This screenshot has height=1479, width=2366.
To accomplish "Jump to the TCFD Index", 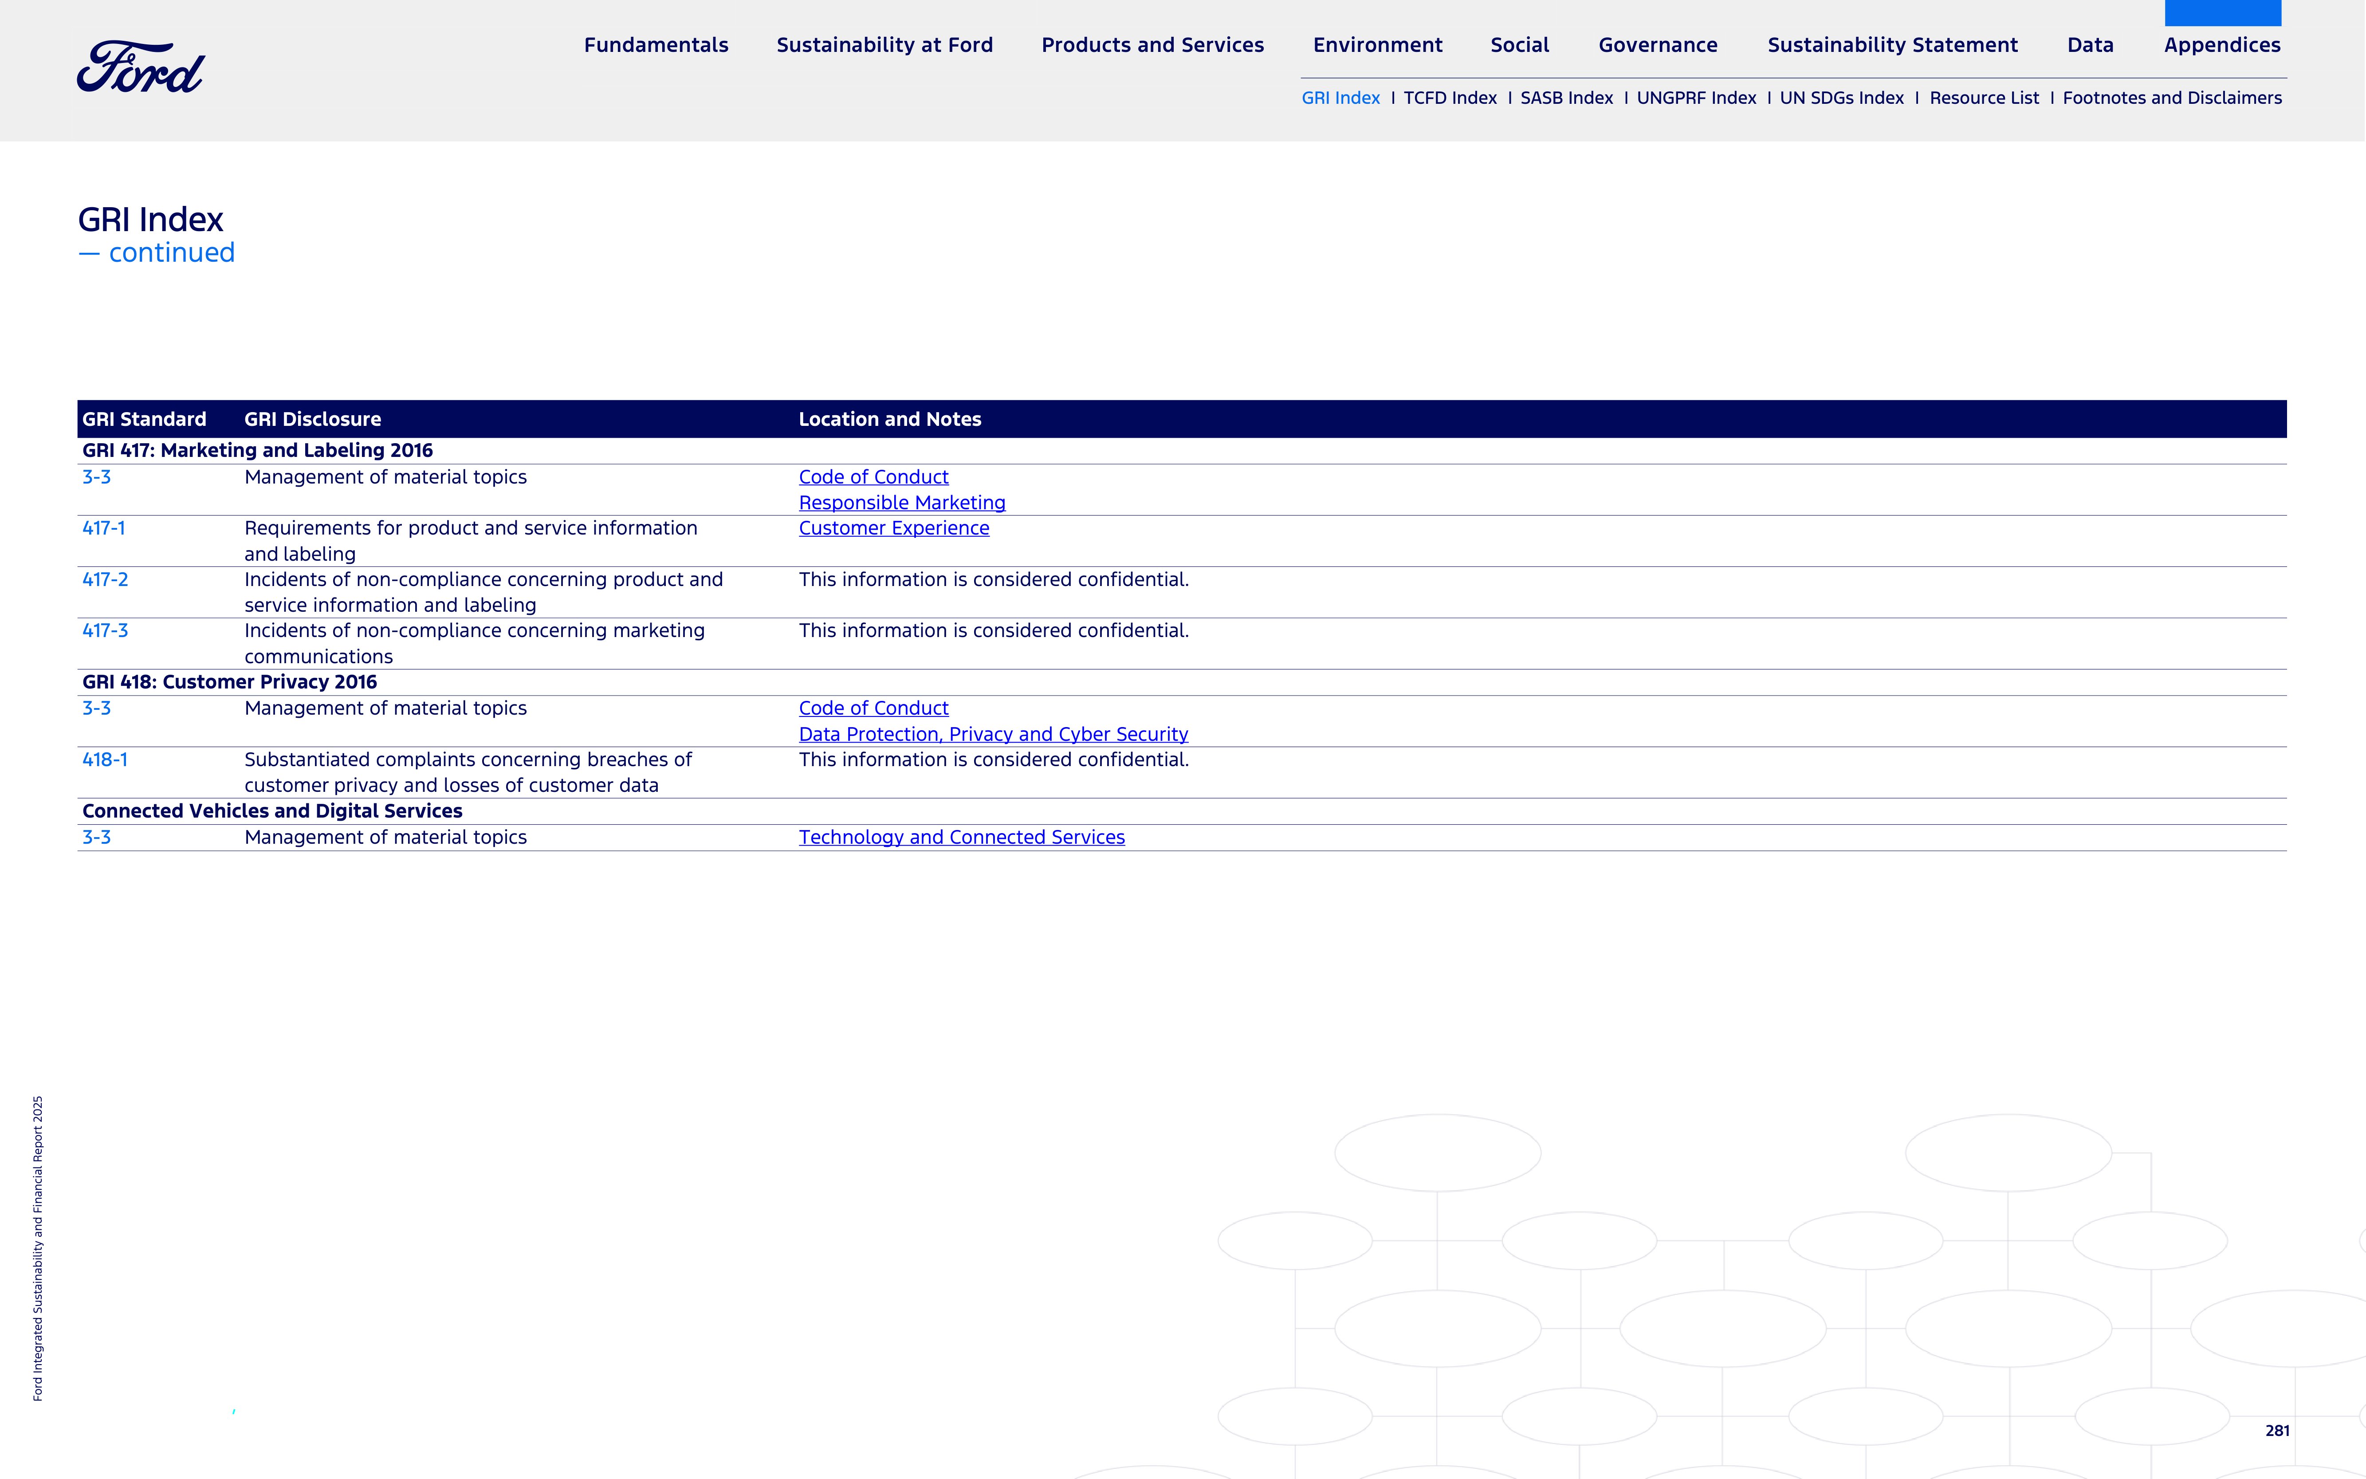I will (x=1450, y=98).
